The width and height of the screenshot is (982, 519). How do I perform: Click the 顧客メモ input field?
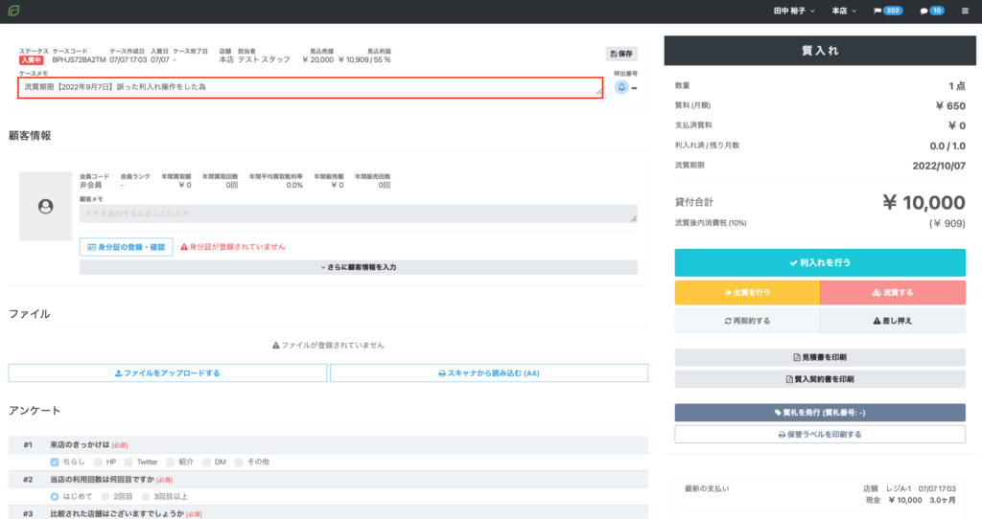[x=359, y=214]
